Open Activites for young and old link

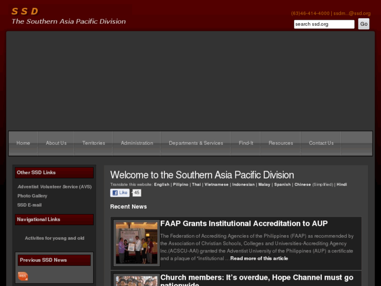55,238
